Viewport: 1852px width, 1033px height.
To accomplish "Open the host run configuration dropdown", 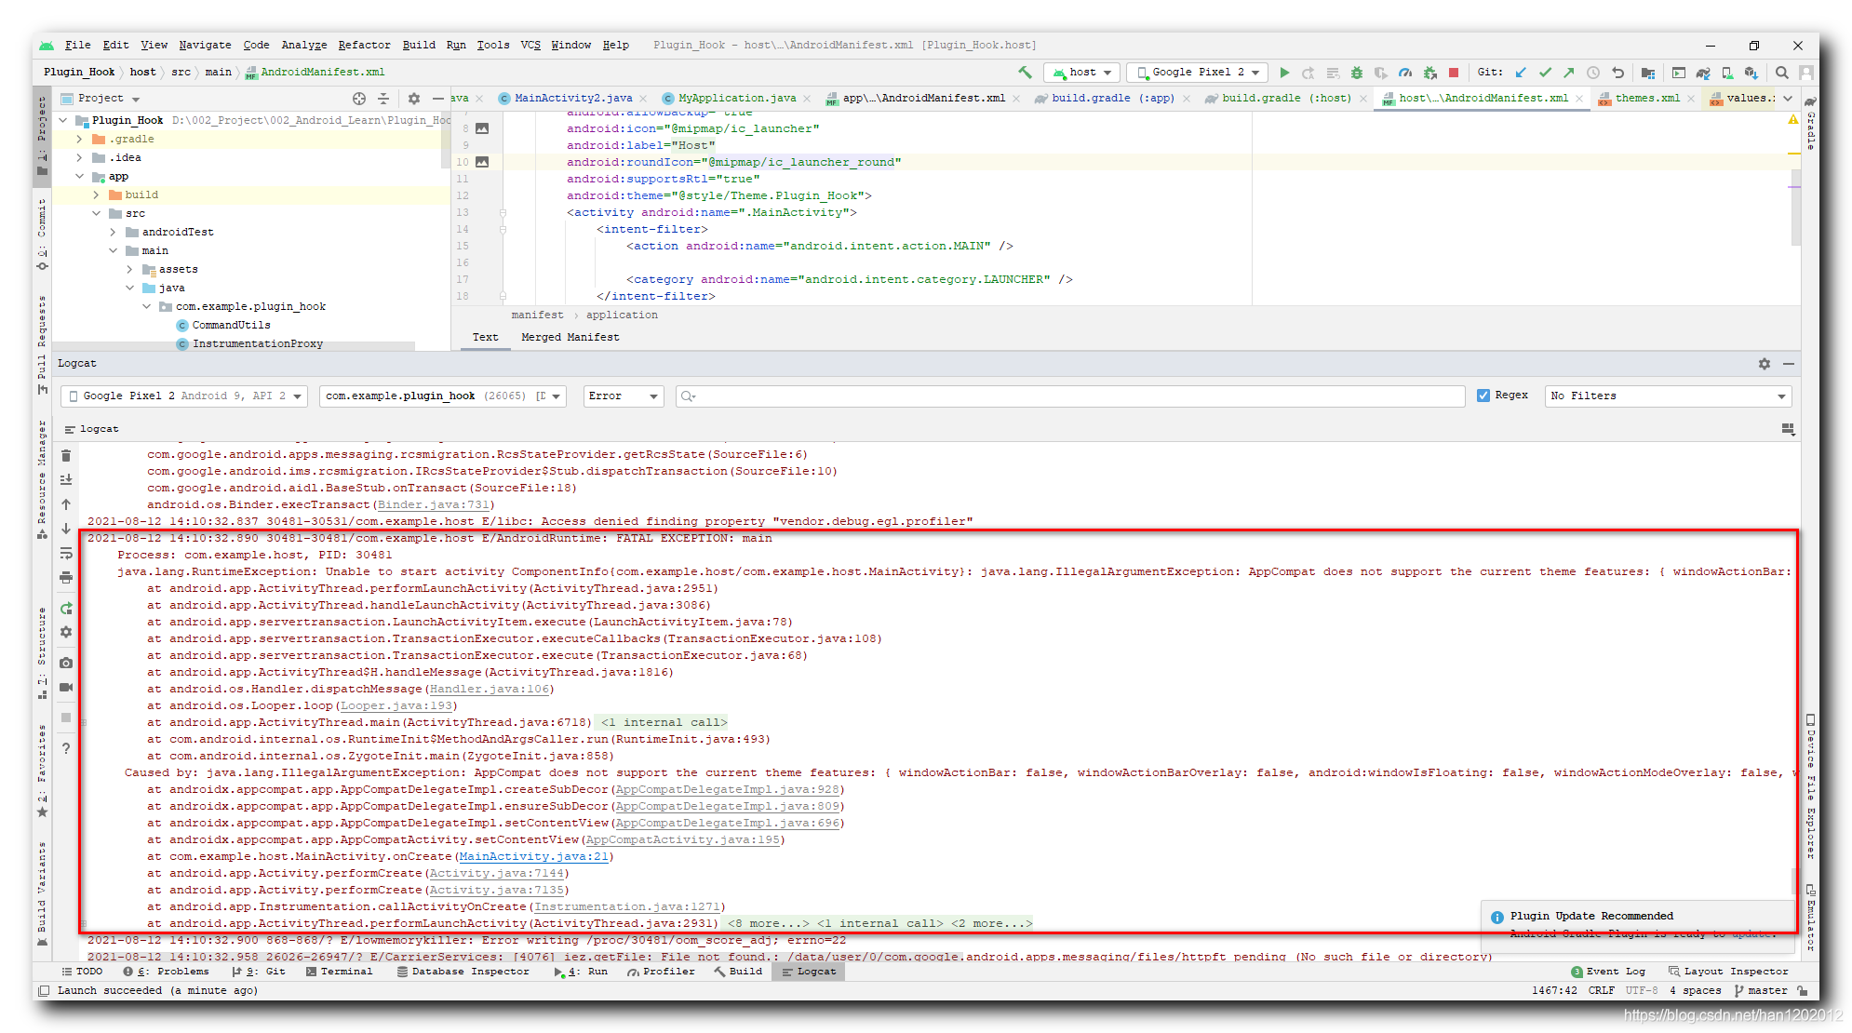I will click(1081, 73).
